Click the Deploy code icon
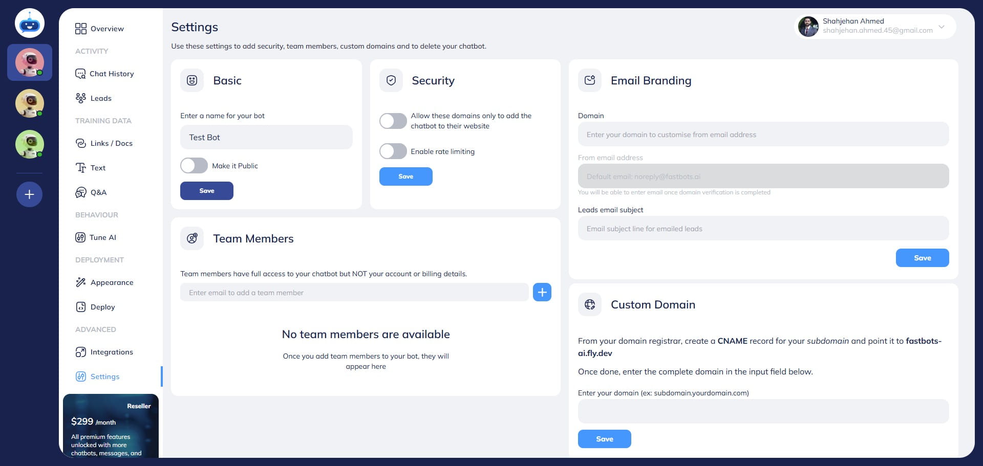This screenshot has width=983, height=466. (x=81, y=307)
